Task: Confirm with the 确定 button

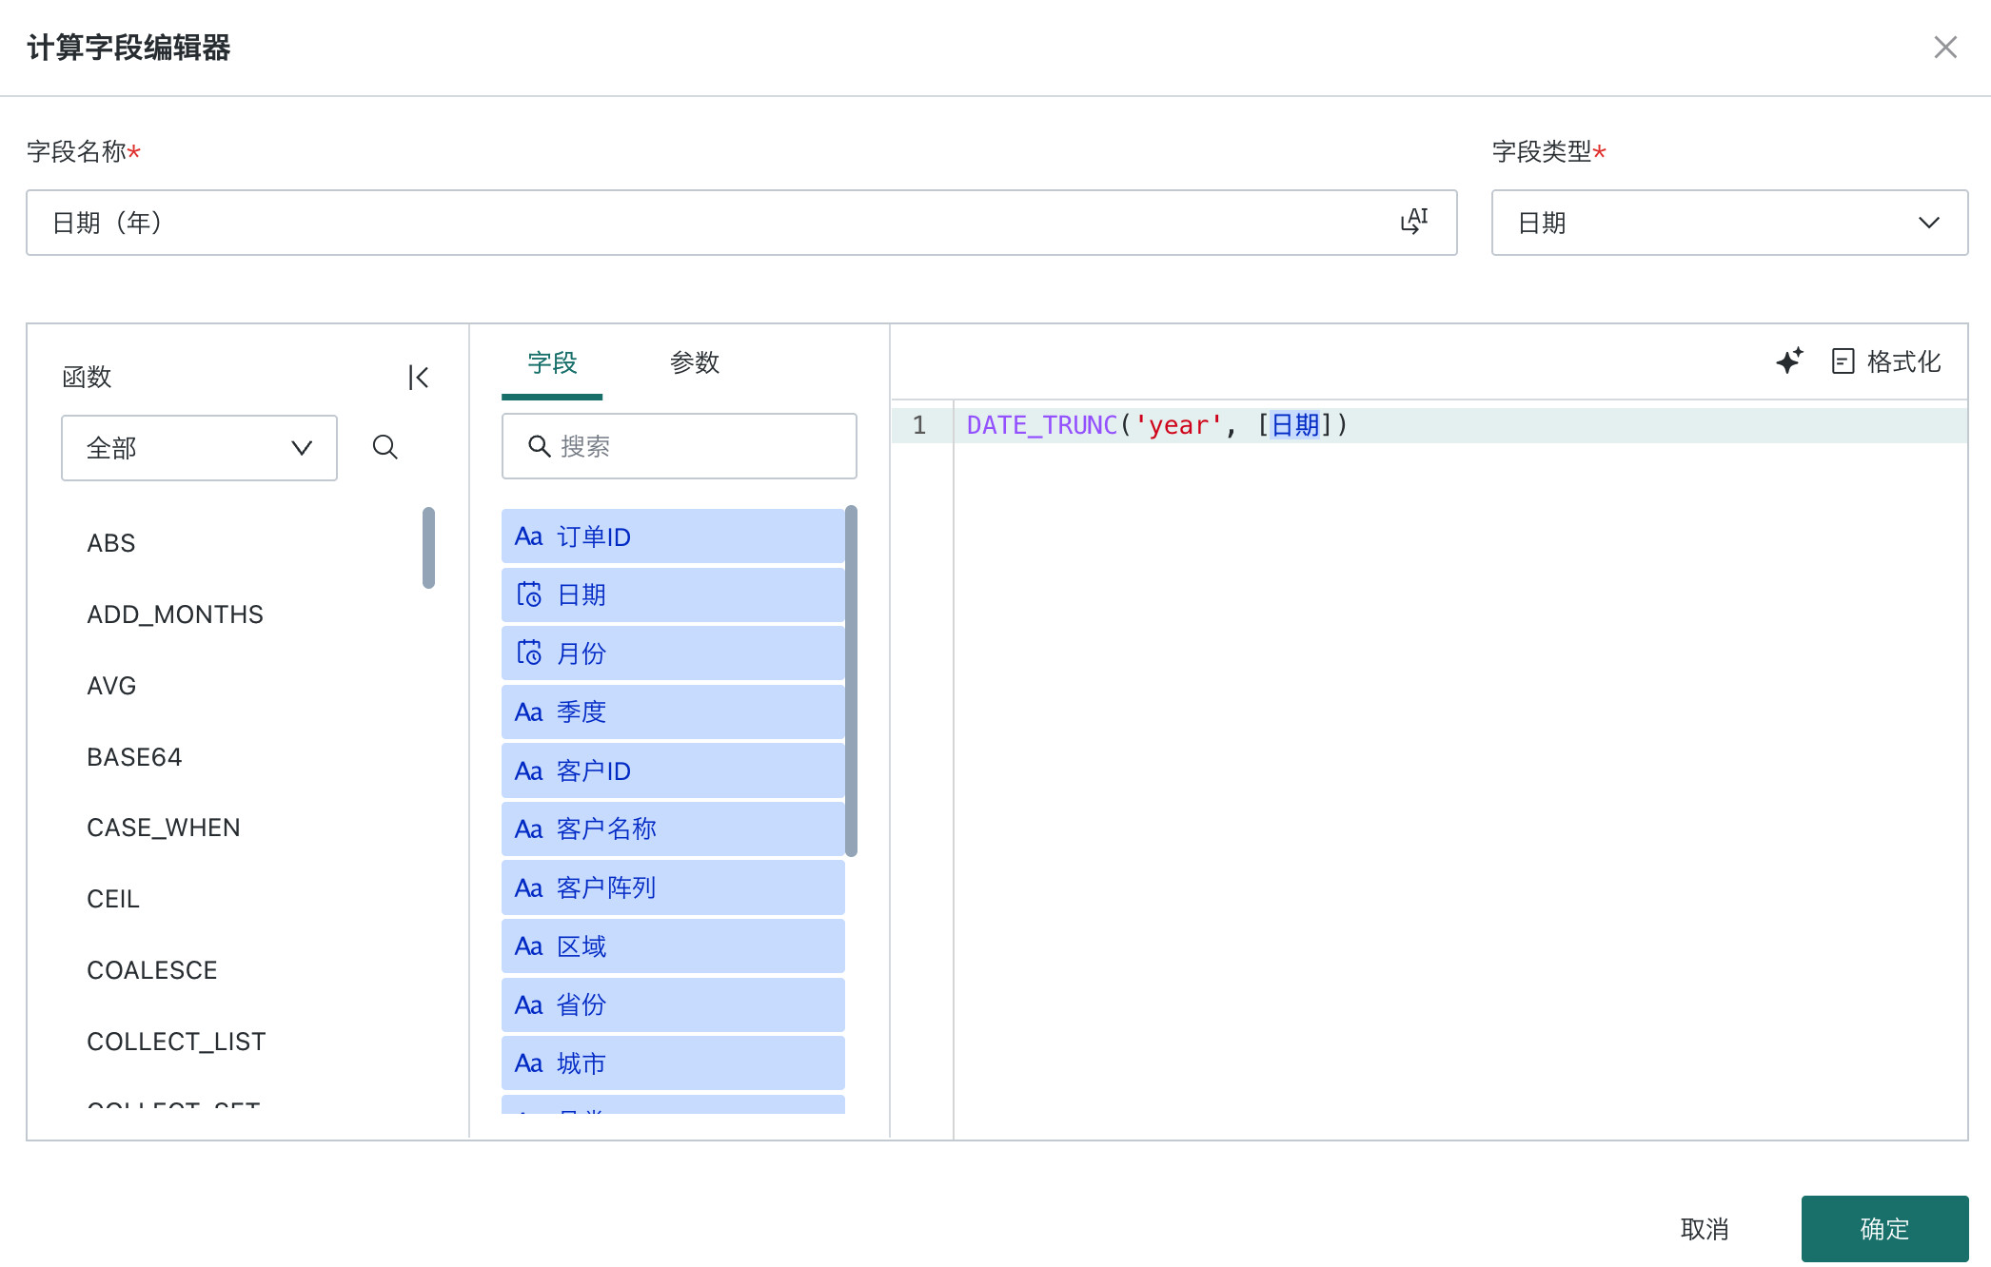Action: pyautogui.click(x=1884, y=1229)
